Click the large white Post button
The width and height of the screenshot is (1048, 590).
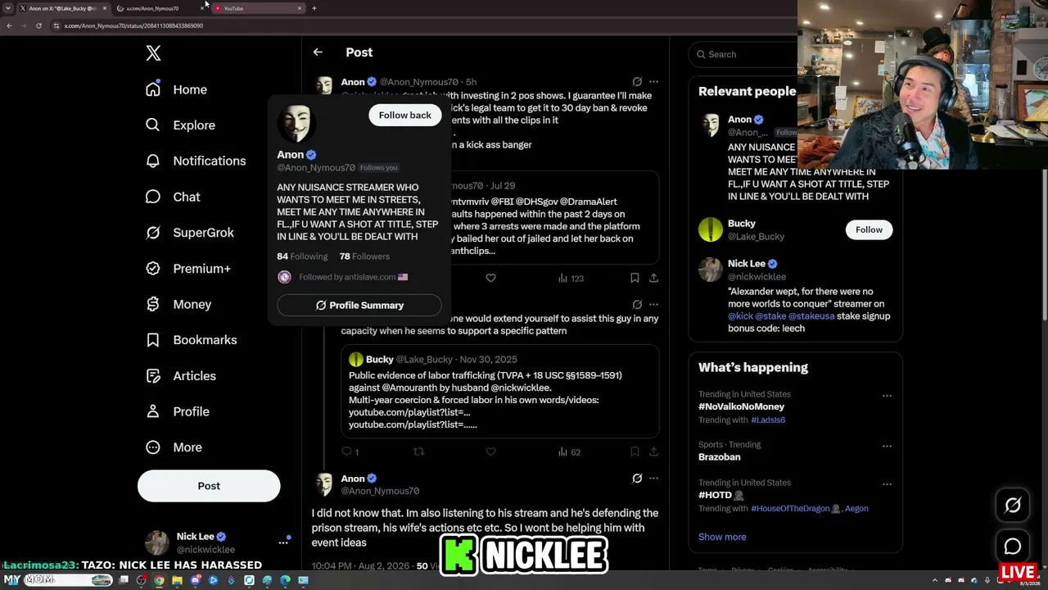(209, 486)
